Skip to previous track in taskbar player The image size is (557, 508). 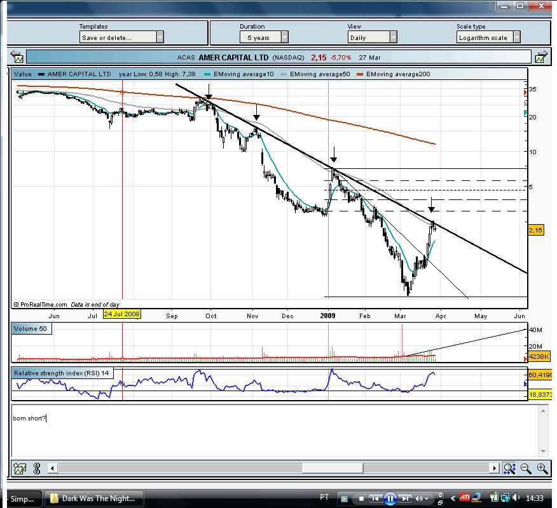coord(375,498)
